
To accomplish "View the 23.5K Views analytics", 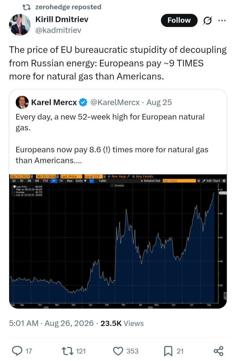I will tap(122, 323).
